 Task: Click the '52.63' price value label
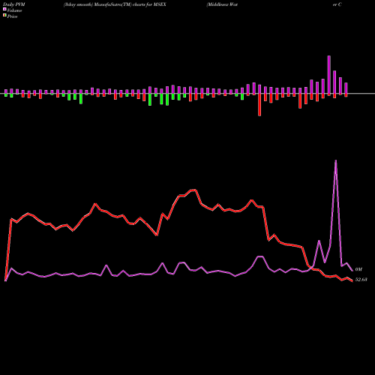point(361,280)
